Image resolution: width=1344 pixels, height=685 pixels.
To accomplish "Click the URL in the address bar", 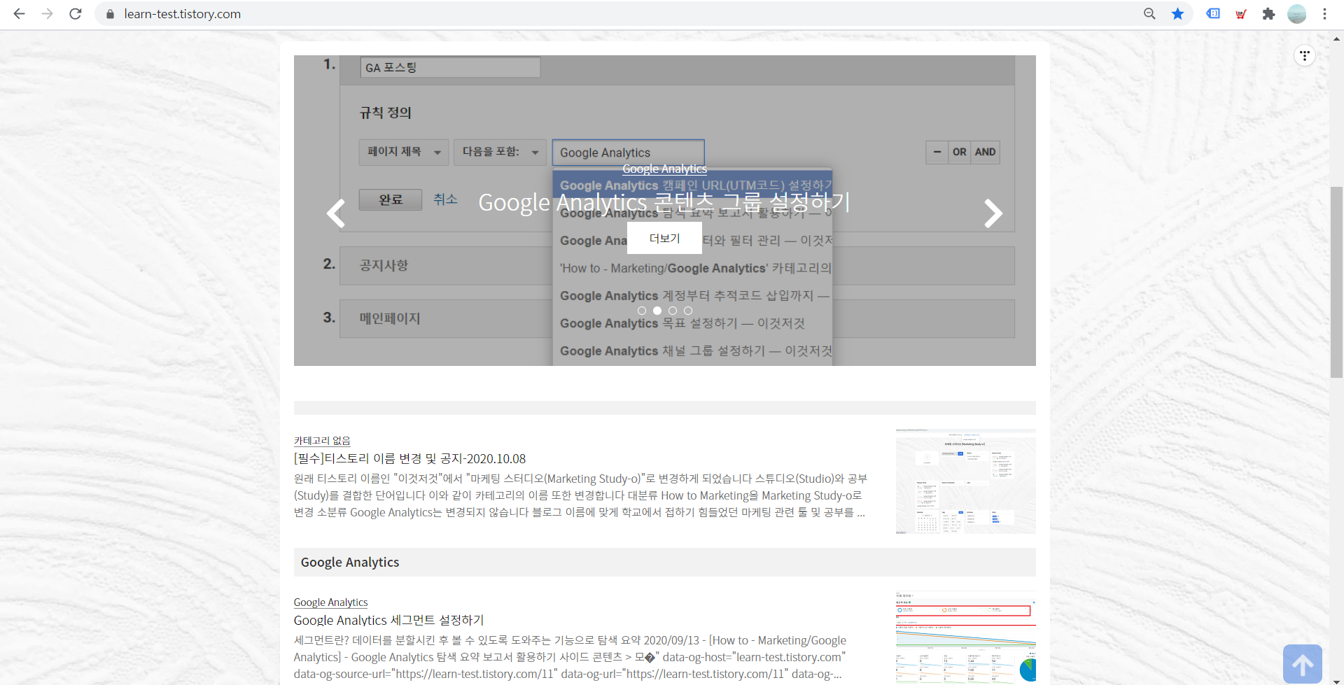I will tap(182, 14).
